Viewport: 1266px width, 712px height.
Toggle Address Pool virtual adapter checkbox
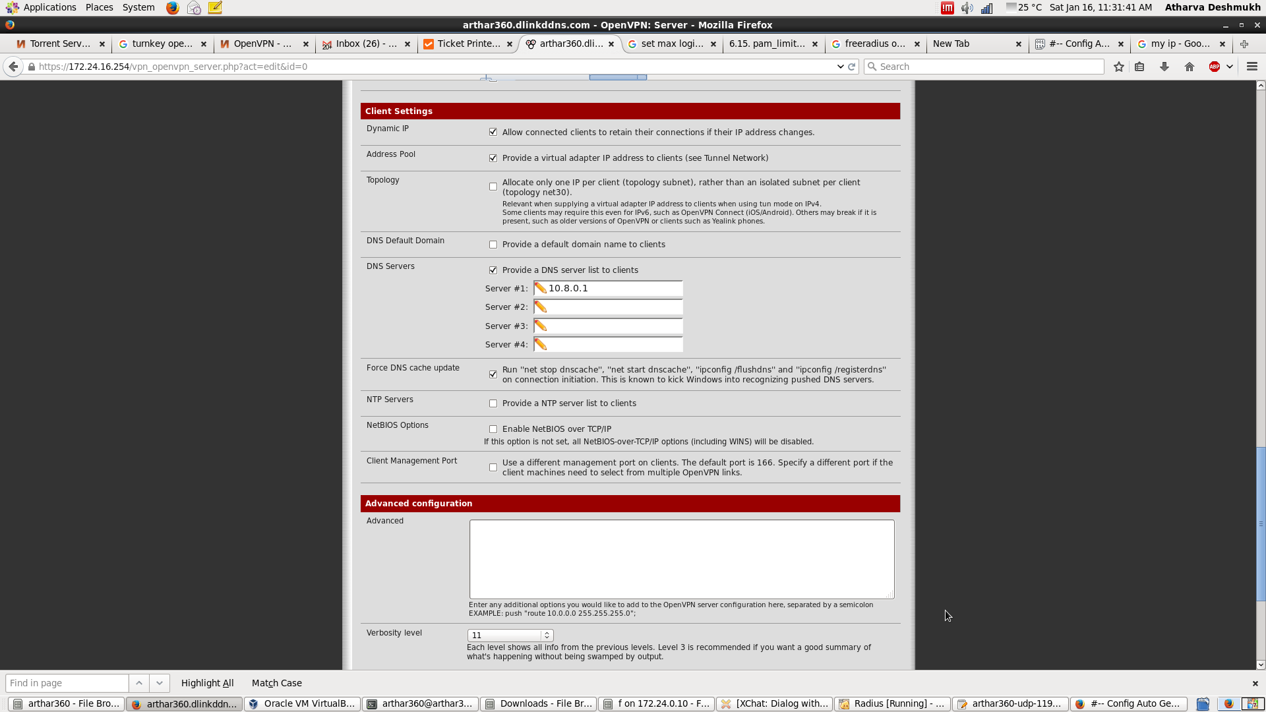click(493, 158)
